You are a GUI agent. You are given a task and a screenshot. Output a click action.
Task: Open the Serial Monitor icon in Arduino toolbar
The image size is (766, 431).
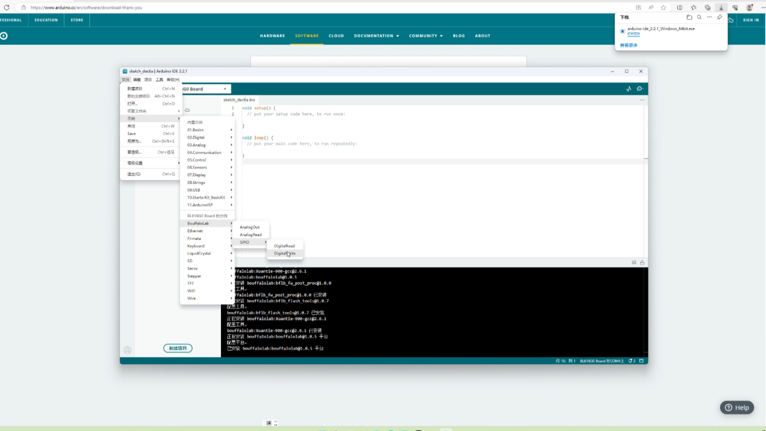click(x=640, y=89)
